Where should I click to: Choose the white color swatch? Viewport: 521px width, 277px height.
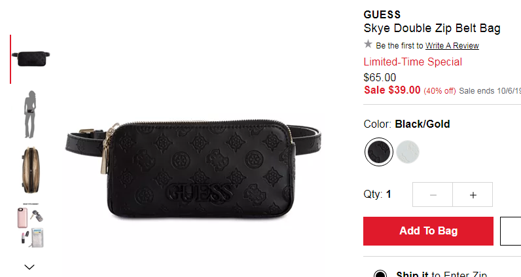408,152
